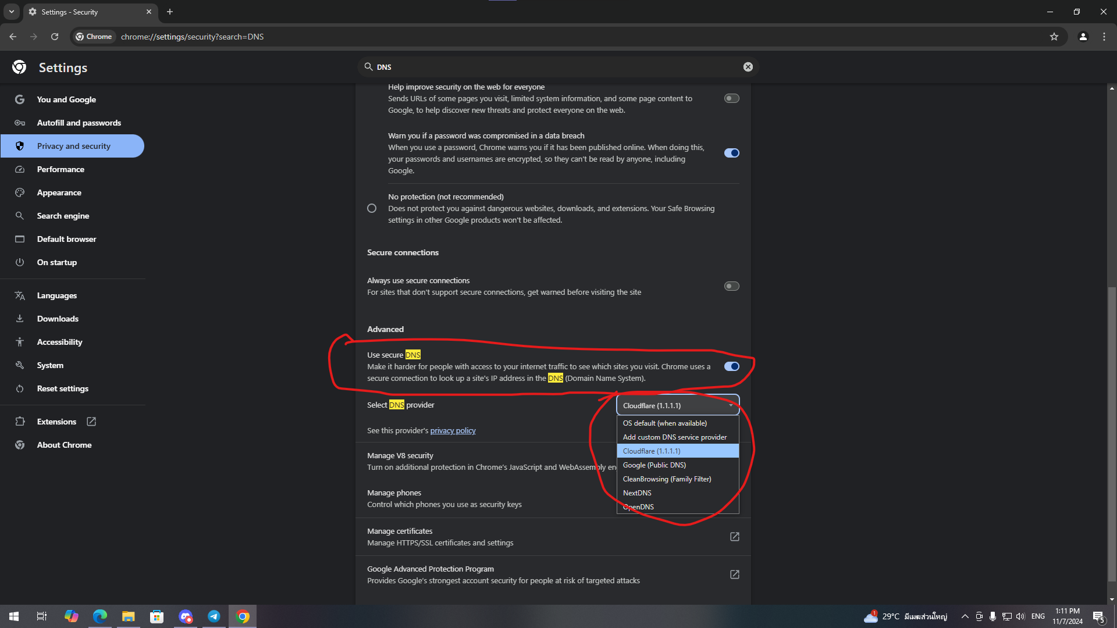Select OpenDNS provider option
The height and width of the screenshot is (628, 1117).
[678, 507]
